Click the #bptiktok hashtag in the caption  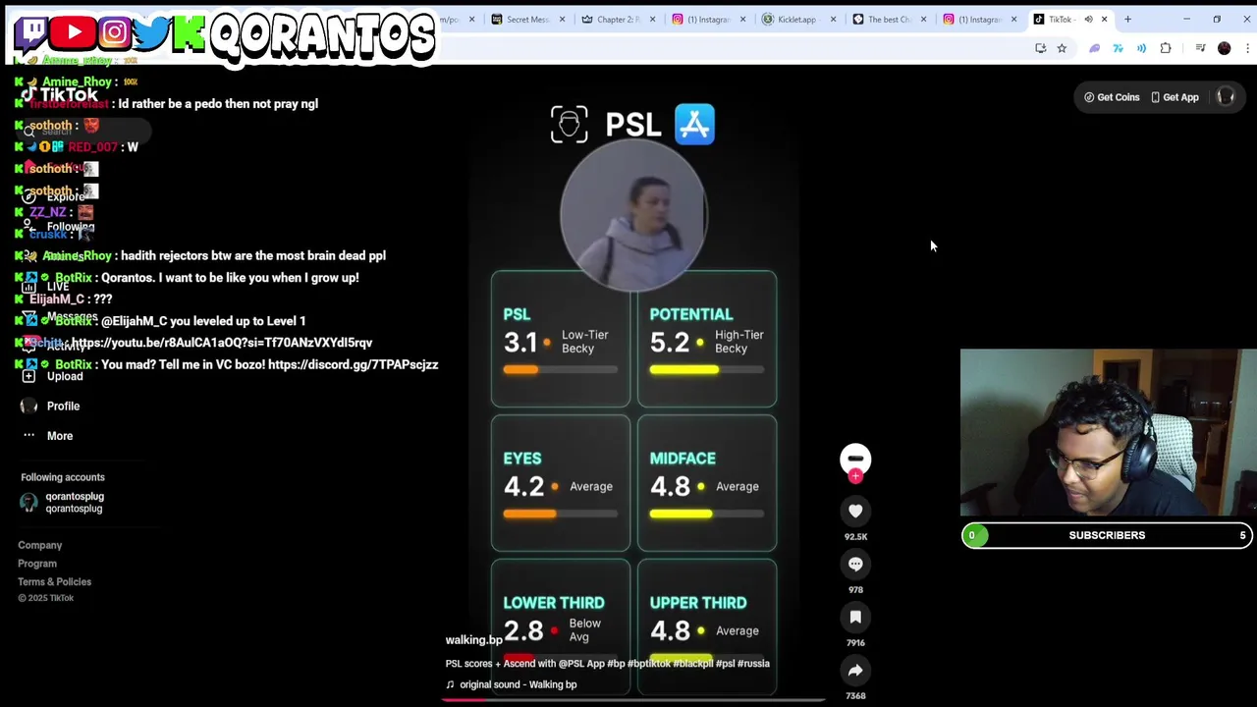(x=649, y=664)
